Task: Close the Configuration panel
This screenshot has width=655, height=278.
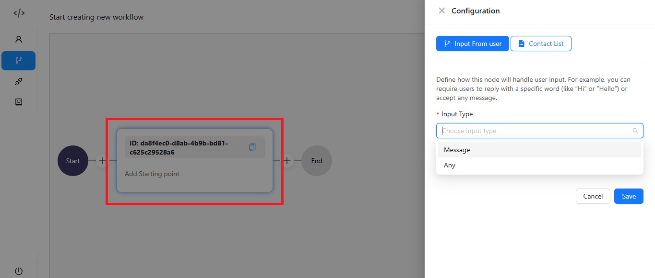Action: click(442, 11)
